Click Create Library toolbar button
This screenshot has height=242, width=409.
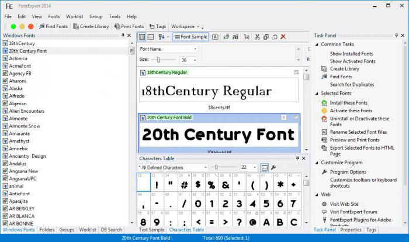[x=91, y=26]
